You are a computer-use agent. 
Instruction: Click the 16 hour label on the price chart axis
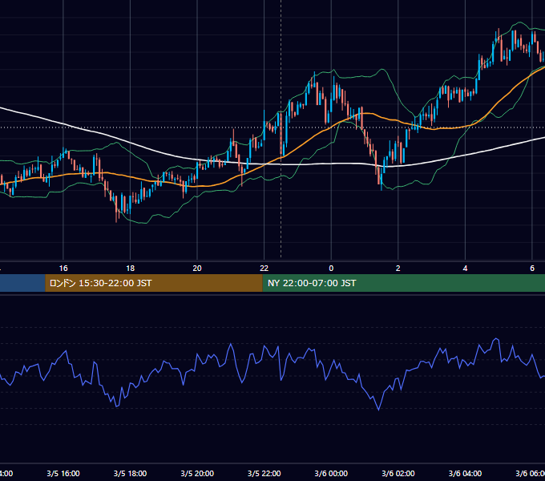[x=63, y=269]
